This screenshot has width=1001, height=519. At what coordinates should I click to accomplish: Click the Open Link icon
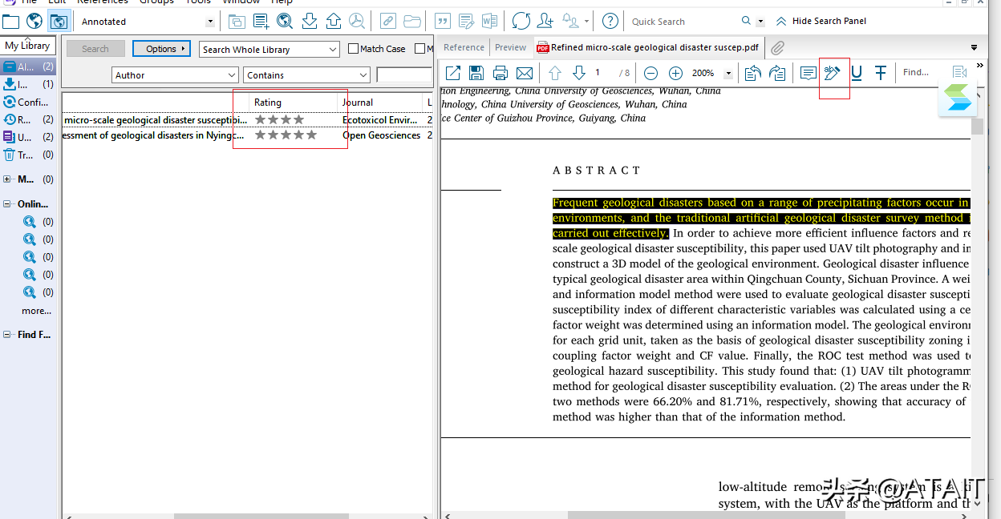coord(387,21)
